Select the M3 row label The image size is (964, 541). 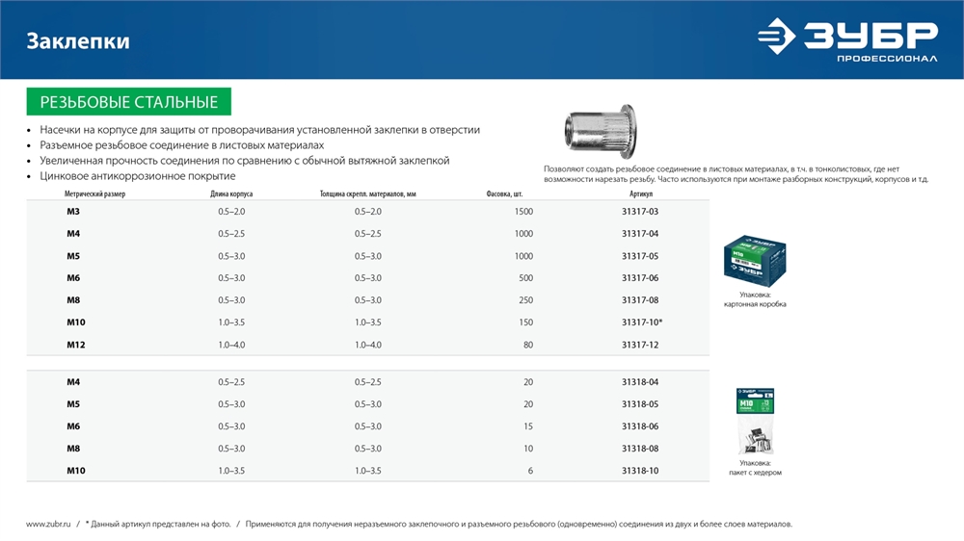coord(73,211)
